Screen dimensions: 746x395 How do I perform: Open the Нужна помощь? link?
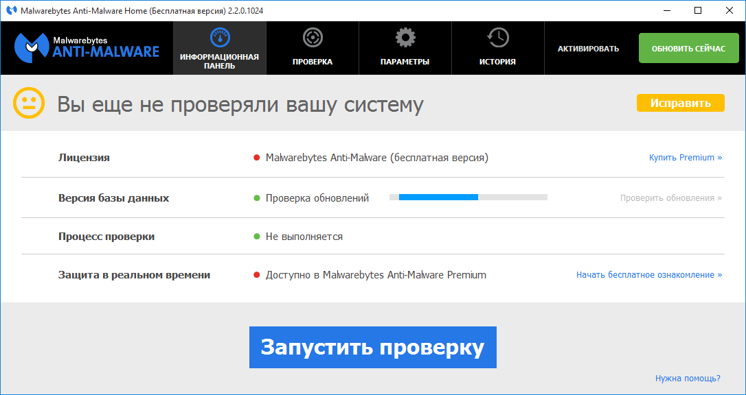coord(688,379)
